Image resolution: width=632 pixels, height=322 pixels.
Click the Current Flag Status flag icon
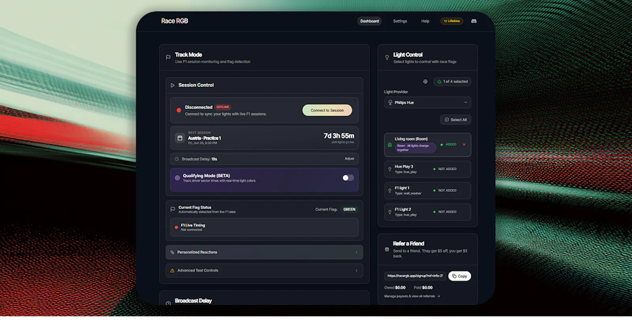[x=173, y=209]
